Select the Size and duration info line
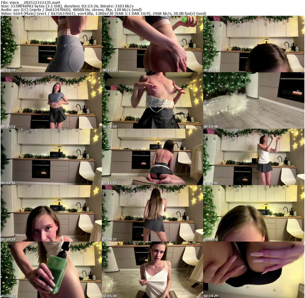305x298 pixels. click(67, 6)
